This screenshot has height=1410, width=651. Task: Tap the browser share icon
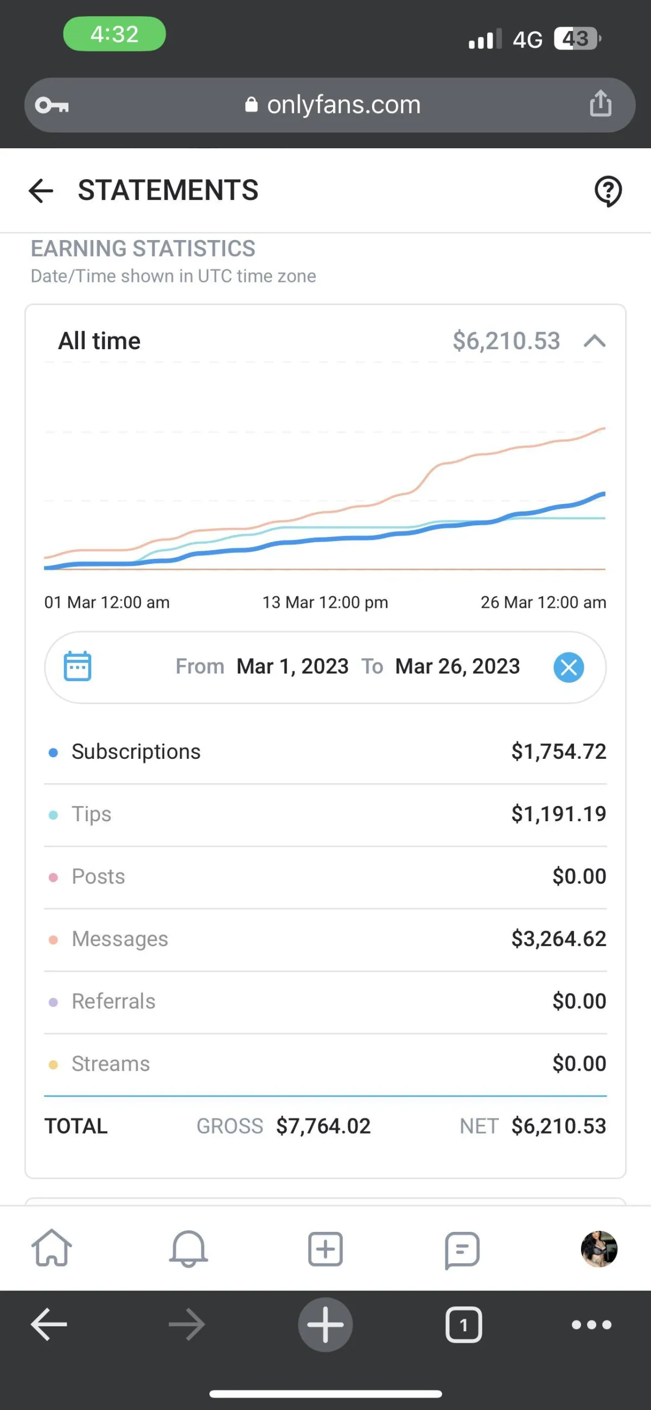click(600, 103)
